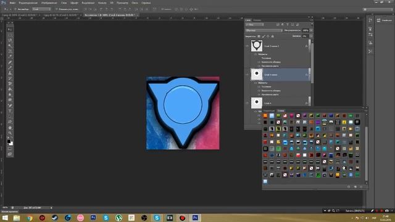
Task: Toggle layer filtering switch in Layers panel
Action: pyautogui.click(x=312, y=25)
